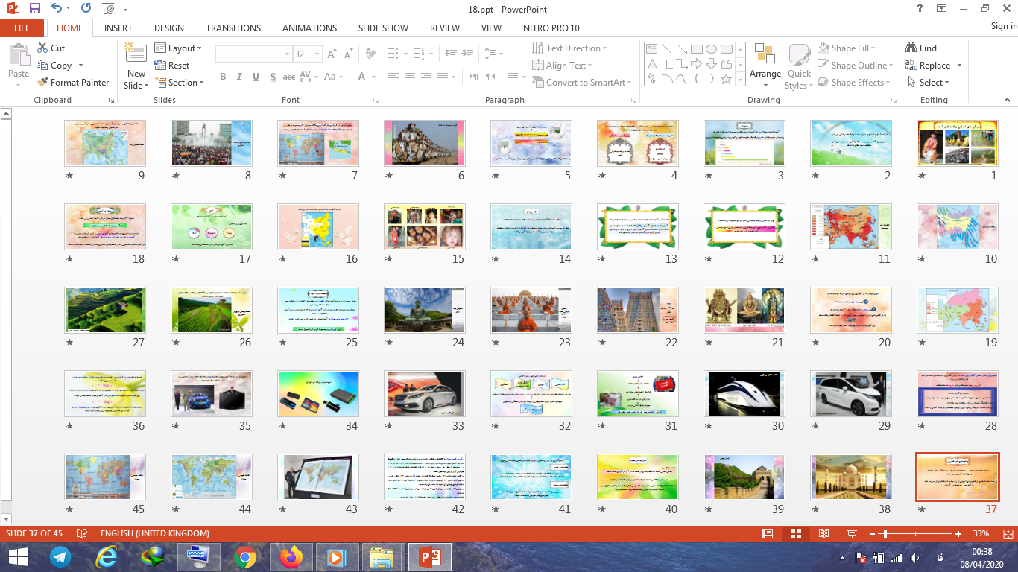Toggle Italic formatting button
The height and width of the screenshot is (572, 1018).
coord(239,77)
